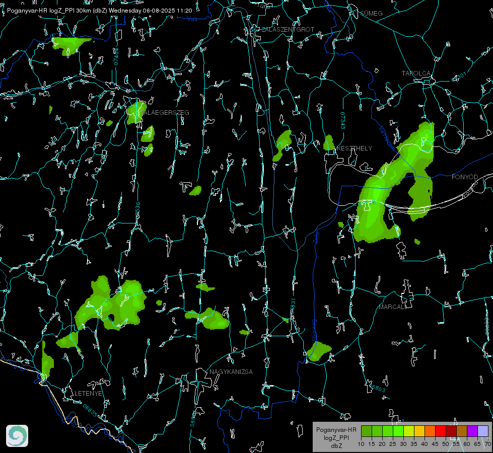The image size is (493, 453).
Task: Click the road number 06835 label
Action: point(90,411)
